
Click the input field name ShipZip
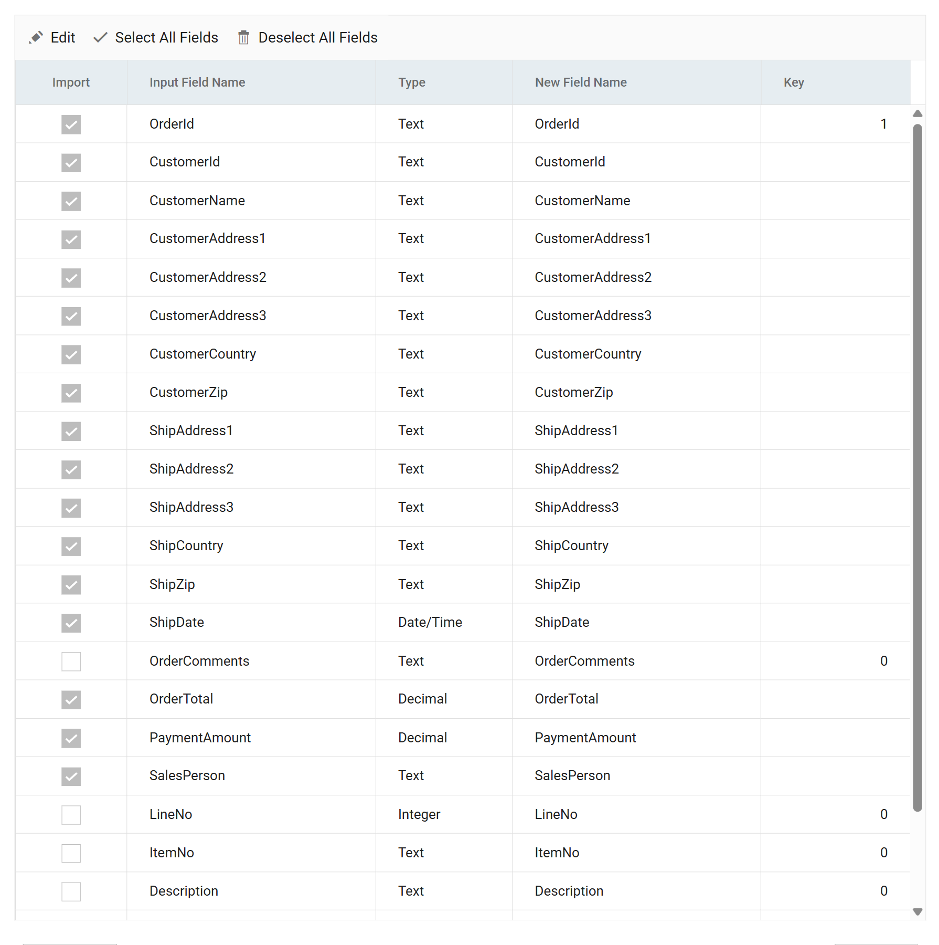(172, 584)
